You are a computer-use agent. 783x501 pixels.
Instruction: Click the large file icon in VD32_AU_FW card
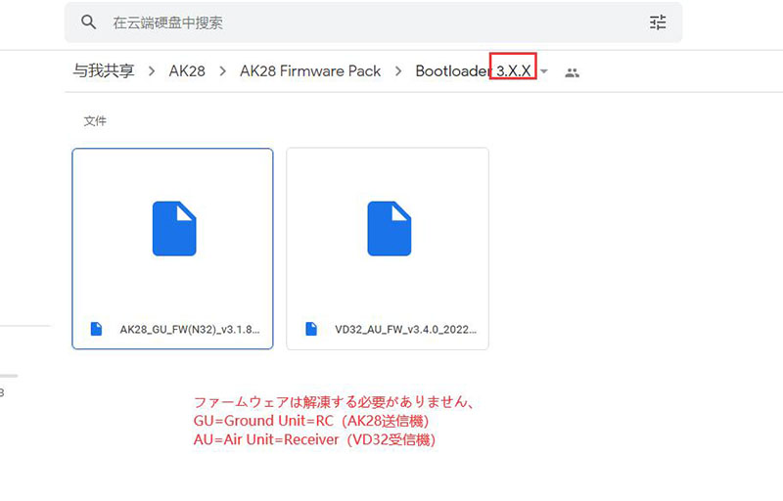click(389, 228)
